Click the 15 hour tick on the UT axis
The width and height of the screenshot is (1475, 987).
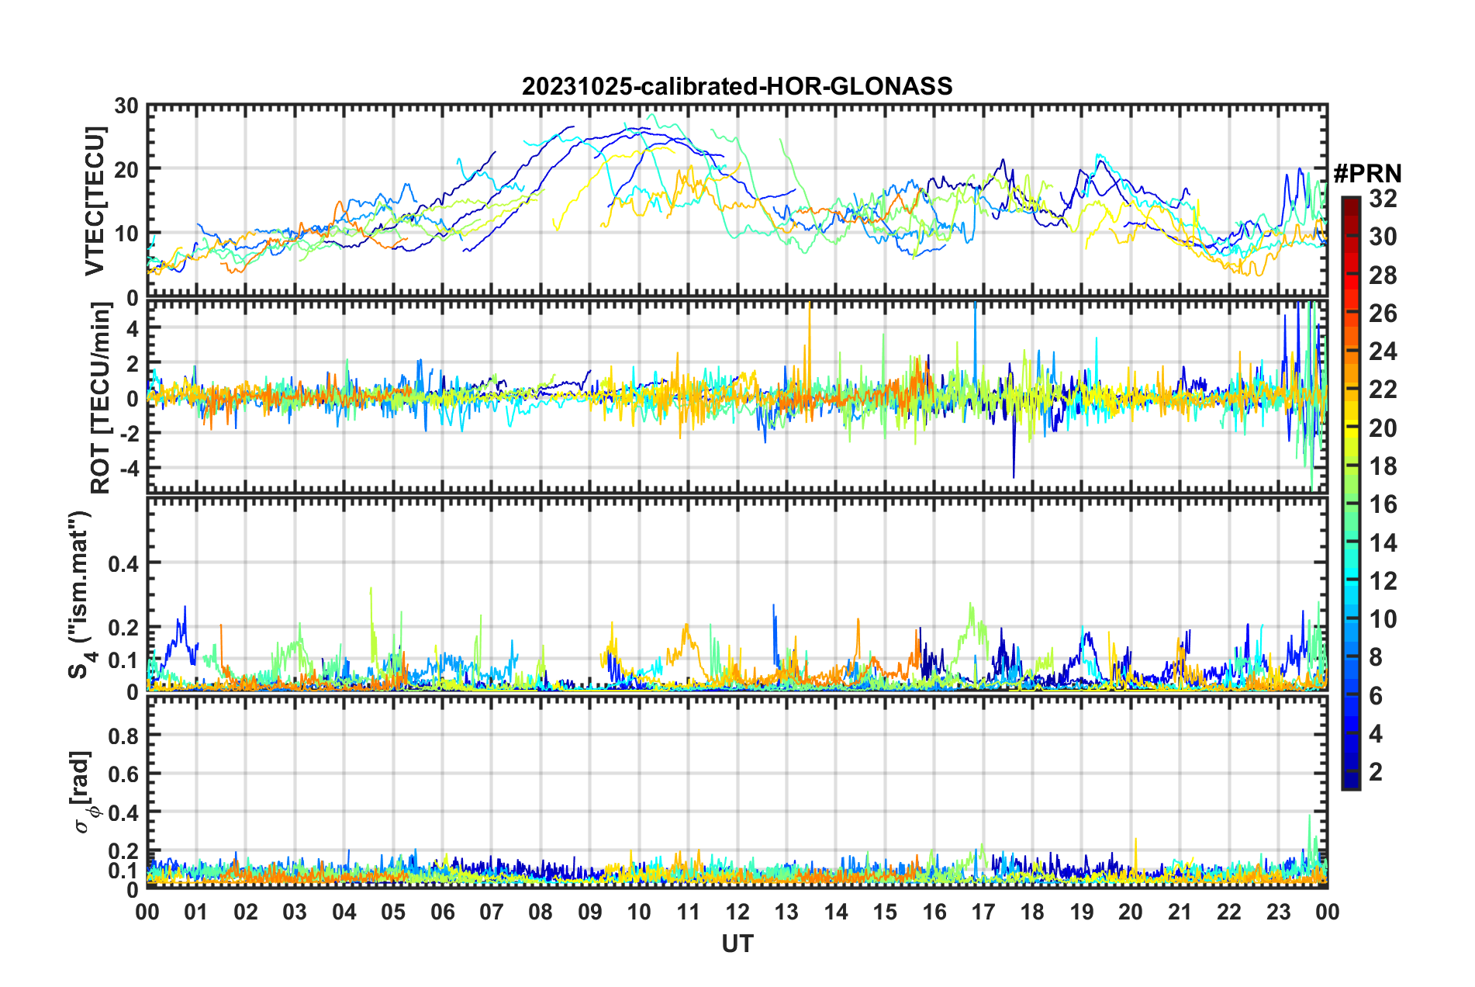click(885, 912)
